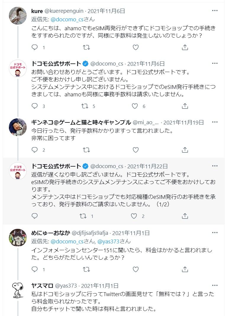Like the docomo reply with 6 likes
227x316 pixels.
tap(135, 106)
